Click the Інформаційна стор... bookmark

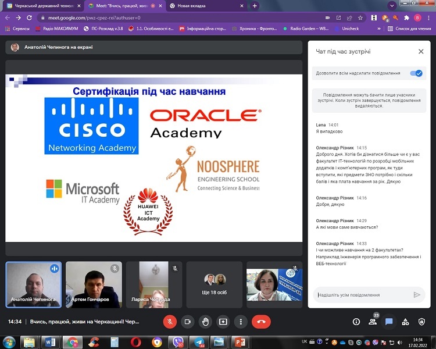[x=203, y=29]
